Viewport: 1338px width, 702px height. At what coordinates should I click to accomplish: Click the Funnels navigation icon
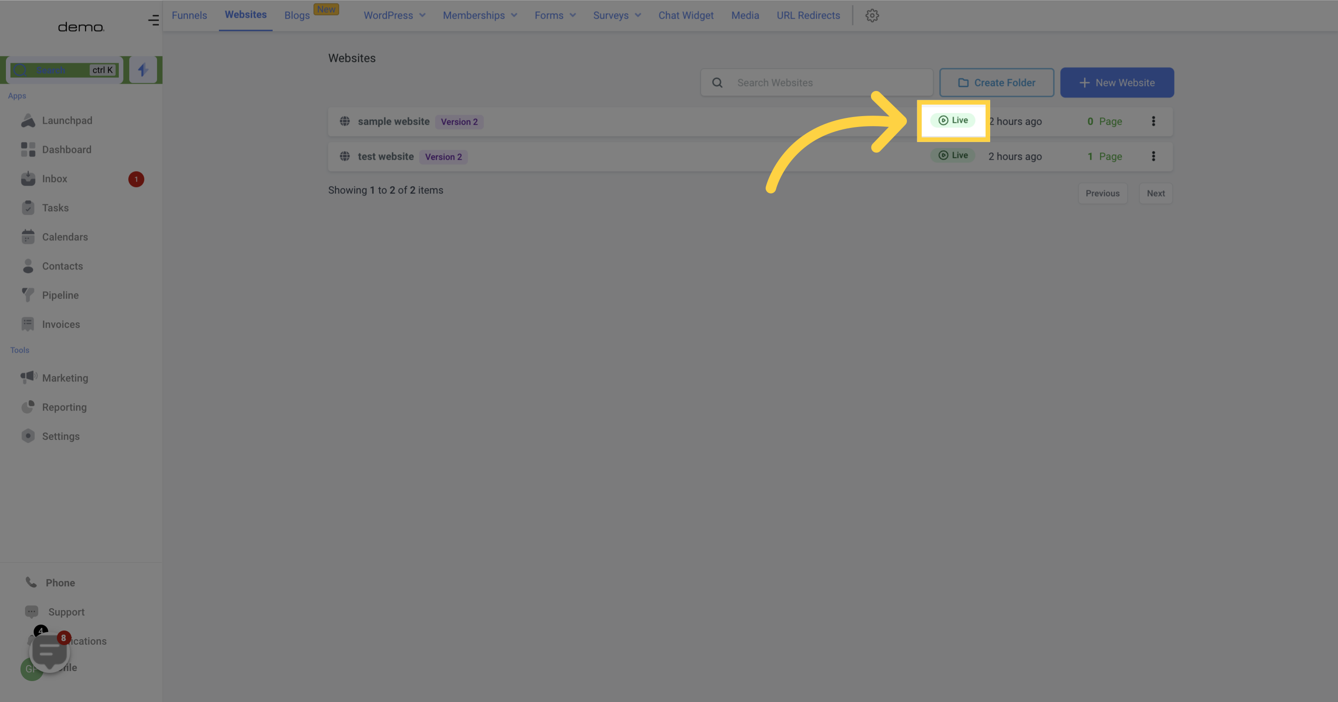pos(188,15)
